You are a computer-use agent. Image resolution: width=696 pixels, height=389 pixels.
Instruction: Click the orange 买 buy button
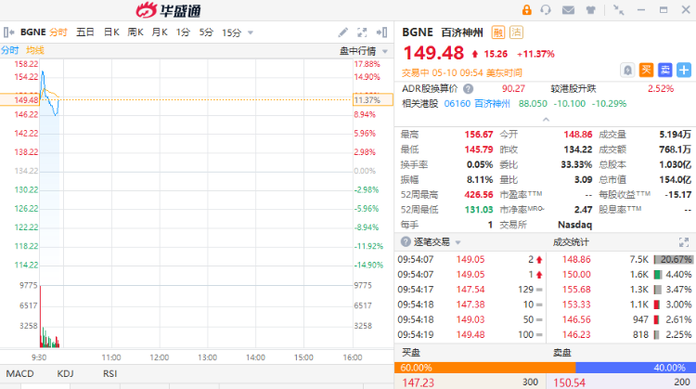tap(646, 71)
